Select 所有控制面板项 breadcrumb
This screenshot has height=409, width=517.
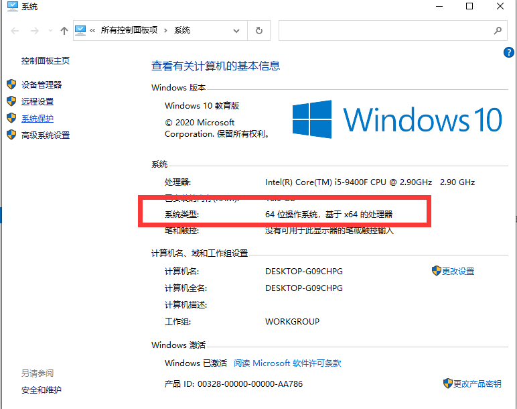click(x=129, y=30)
